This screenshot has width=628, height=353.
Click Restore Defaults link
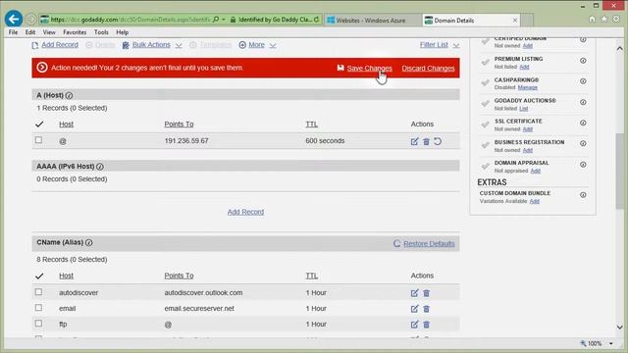pos(429,244)
